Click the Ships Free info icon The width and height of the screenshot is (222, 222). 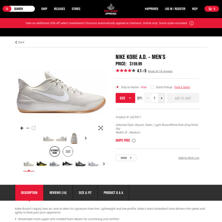pyautogui.click(x=134, y=140)
